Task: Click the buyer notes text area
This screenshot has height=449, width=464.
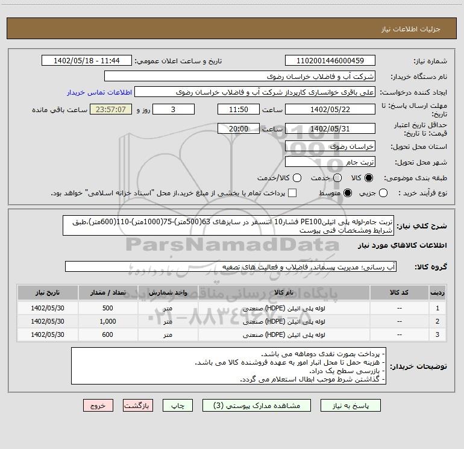Action: point(228,366)
